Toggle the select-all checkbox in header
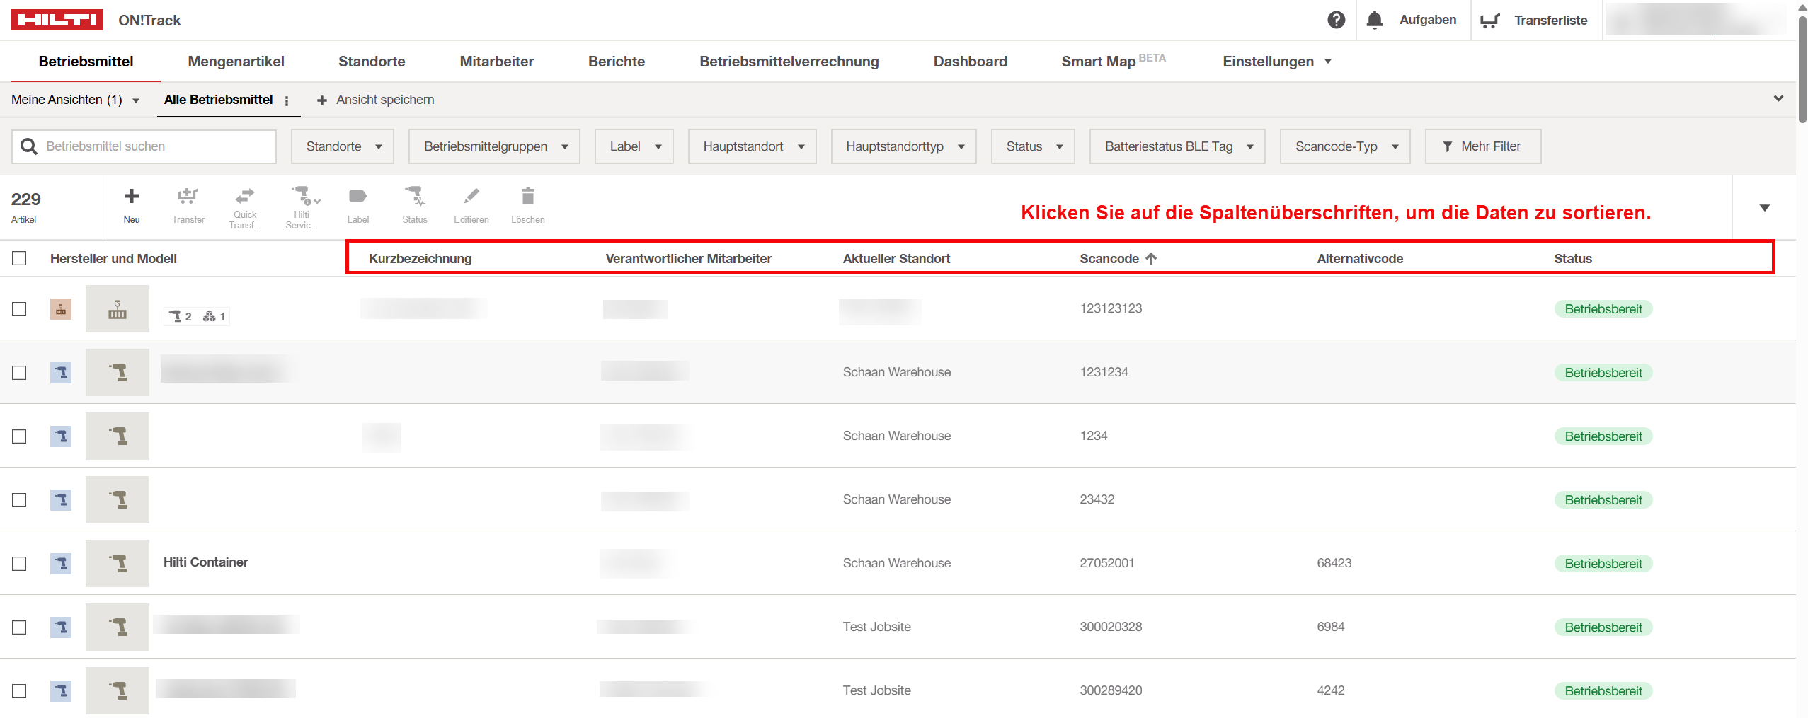Viewport: 1808px width, 718px height. coord(19,258)
